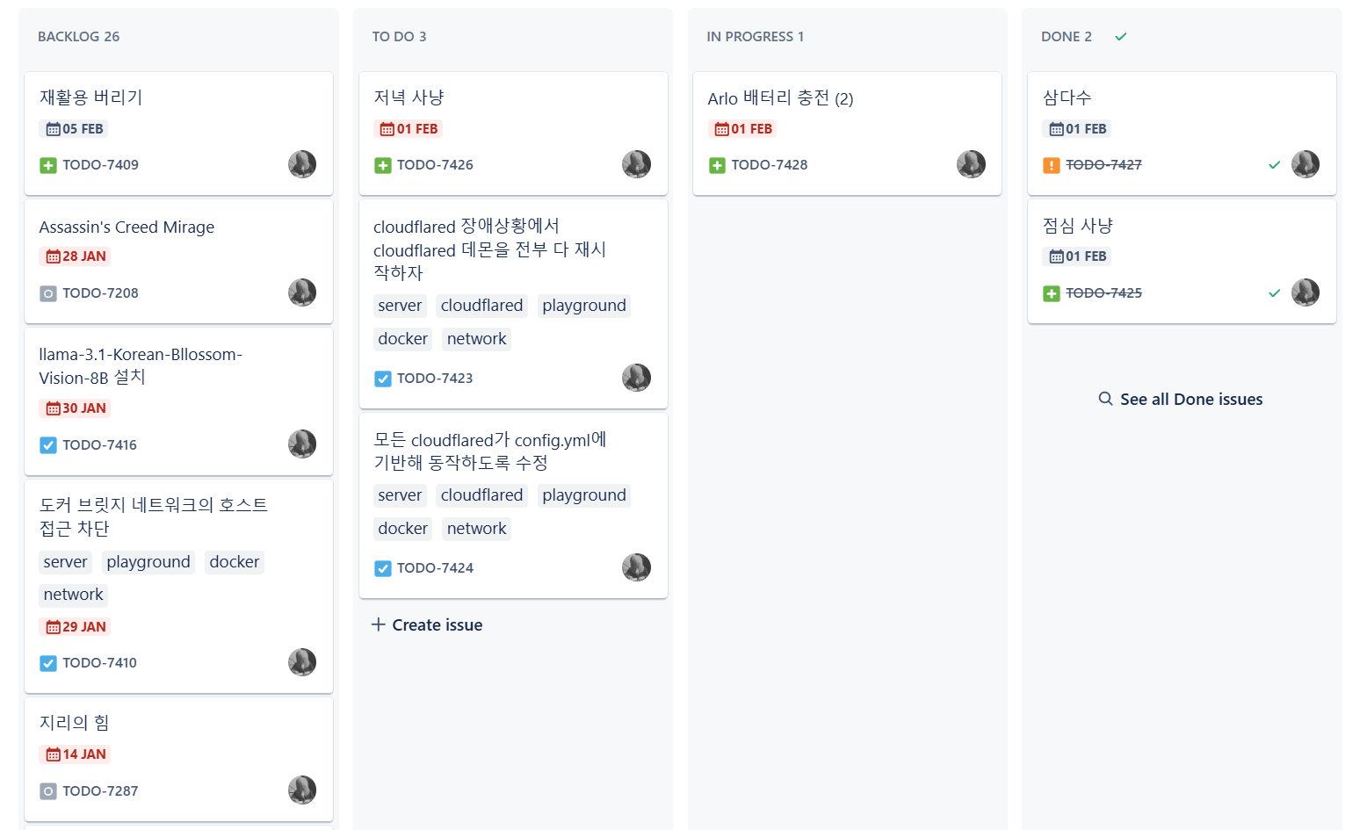
Task: Select the BACKLOG 26 column header
Action: 78,37
